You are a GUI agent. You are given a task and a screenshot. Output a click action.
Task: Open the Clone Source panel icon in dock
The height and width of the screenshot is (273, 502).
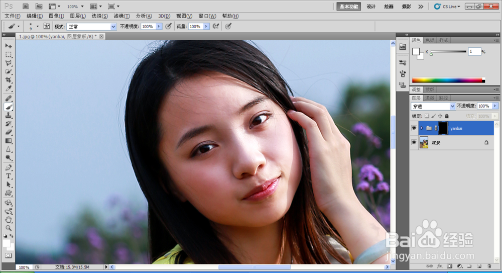403,84
